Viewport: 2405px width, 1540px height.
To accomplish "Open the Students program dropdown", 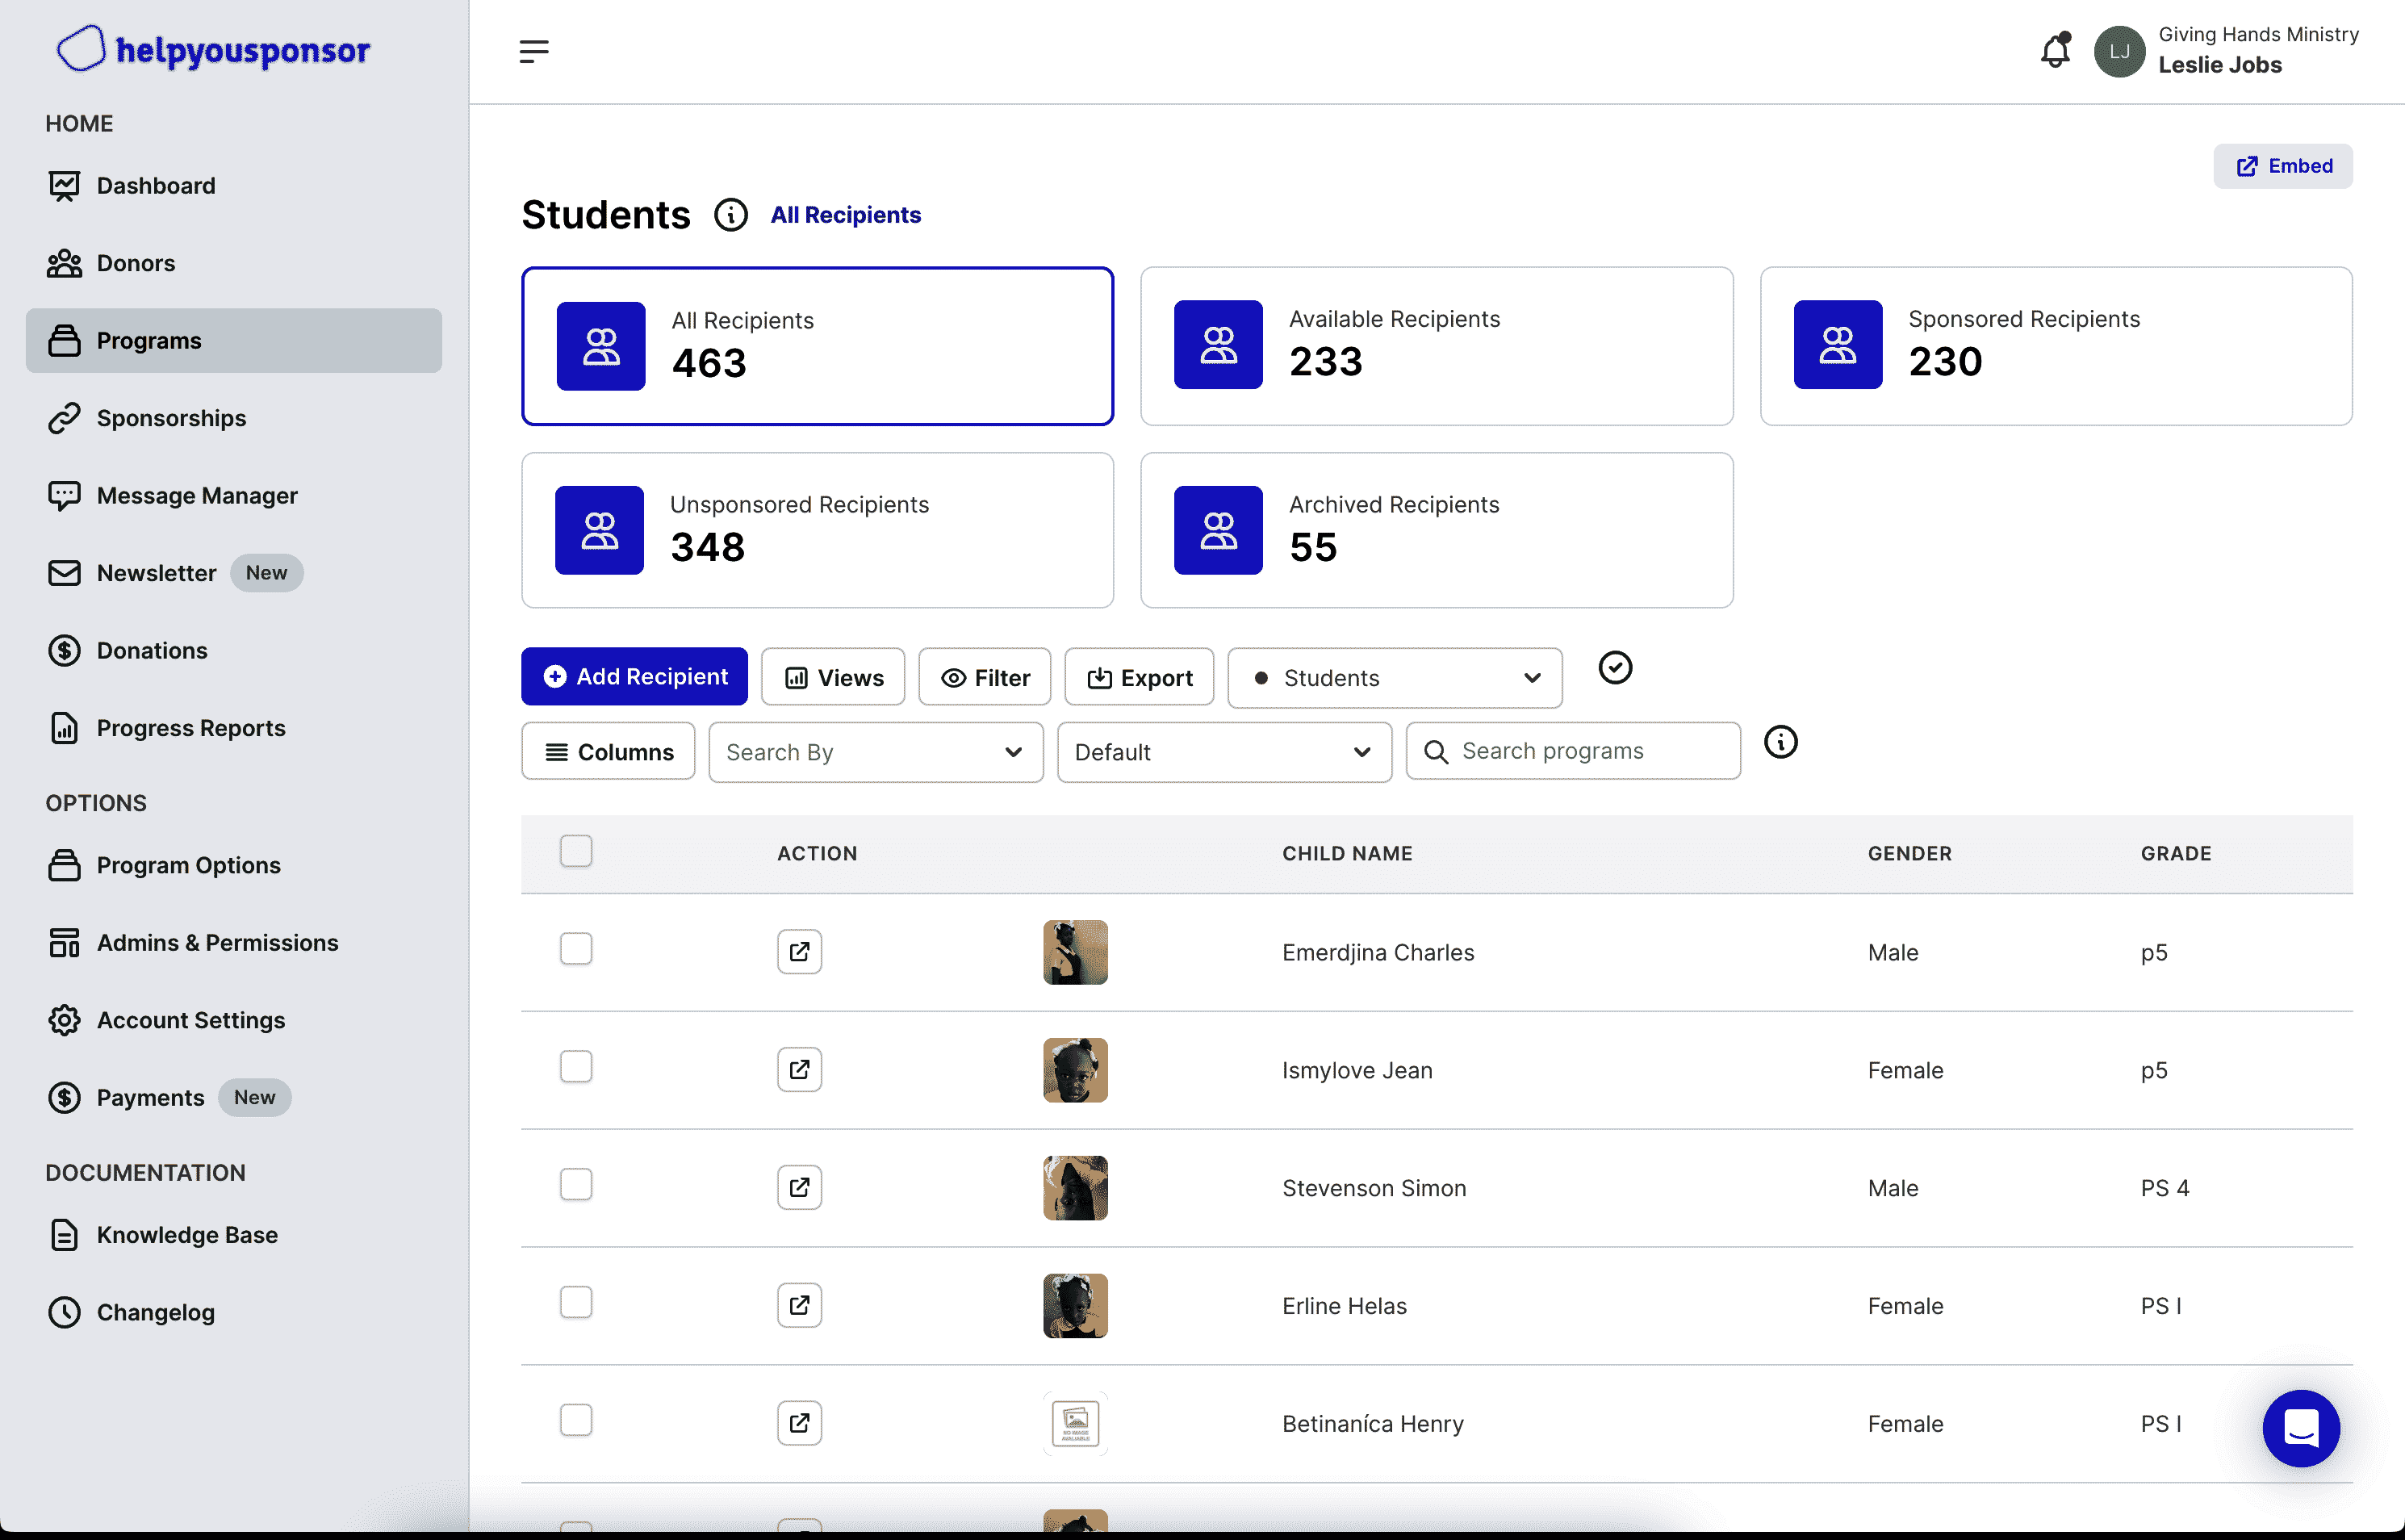I will 1395,678.
